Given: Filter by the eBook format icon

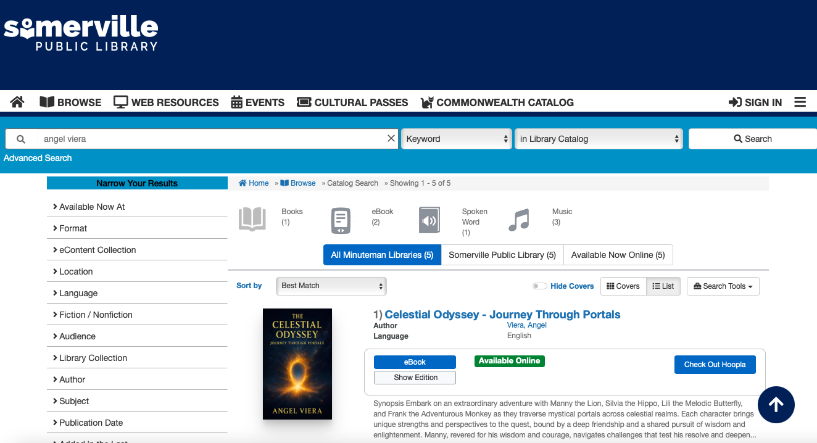Looking at the screenshot, I should 341,220.
